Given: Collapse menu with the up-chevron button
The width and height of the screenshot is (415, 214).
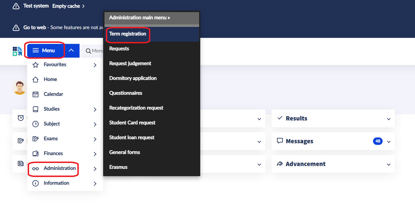Looking at the screenshot, I should (x=71, y=51).
